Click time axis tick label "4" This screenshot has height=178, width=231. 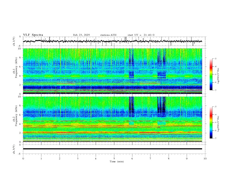click(x=96, y=159)
